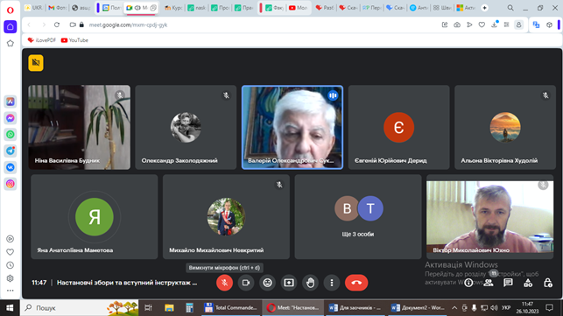Image resolution: width=563 pixels, height=316 pixels.
Task: Open meeting details info icon
Action: (x=468, y=283)
